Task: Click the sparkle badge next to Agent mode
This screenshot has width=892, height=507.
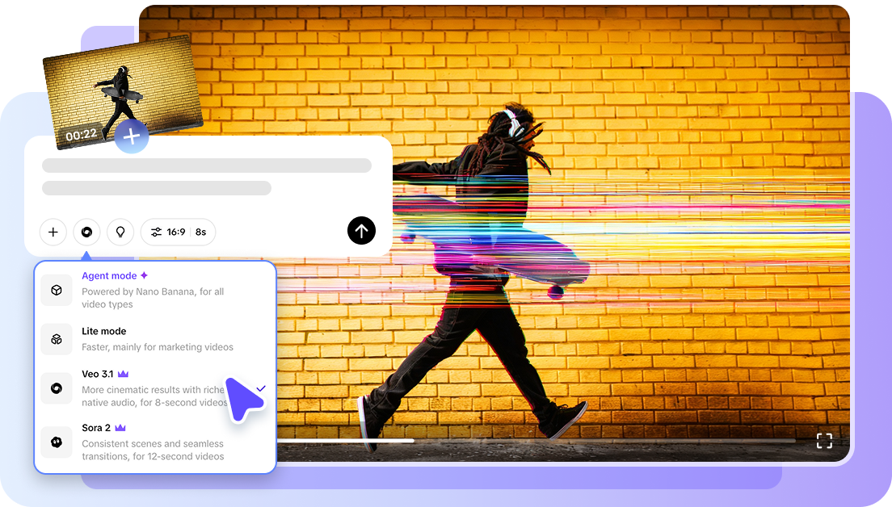Action: click(144, 275)
